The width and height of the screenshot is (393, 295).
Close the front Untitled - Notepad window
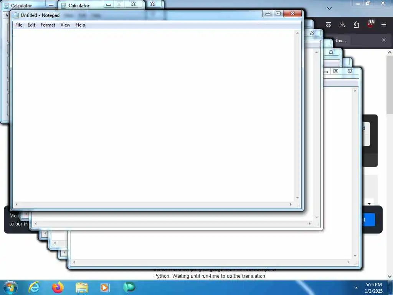(292, 13)
